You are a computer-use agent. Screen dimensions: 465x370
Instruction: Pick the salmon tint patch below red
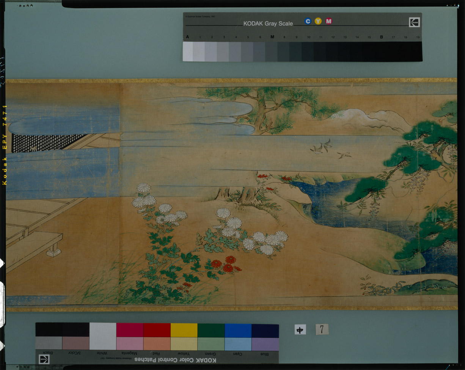pyautogui.click(x=157, y=343)
